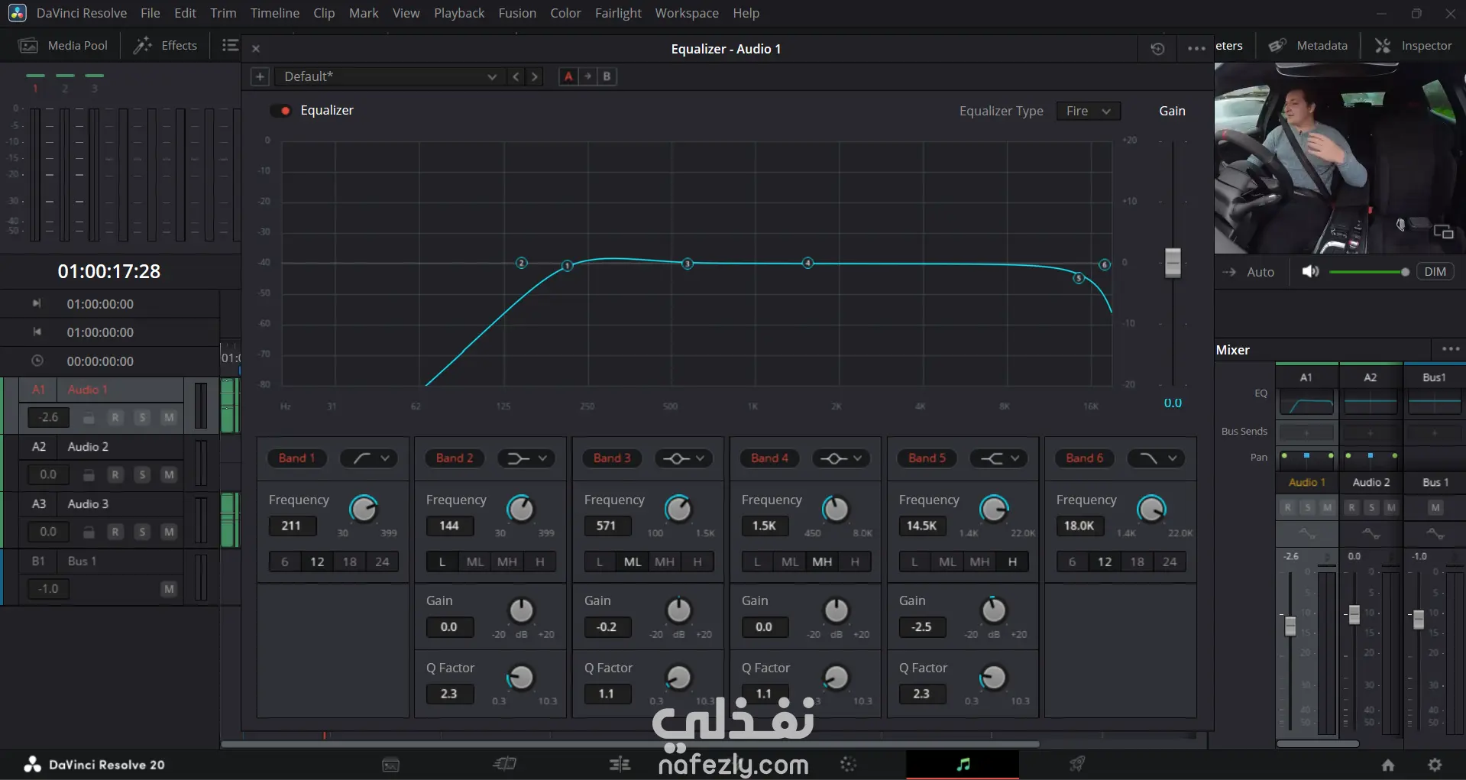Open Project Settings gear icon
The width and height of the screenshot is (1466, 780).
pyautogui.click(x=1435, y=765)
